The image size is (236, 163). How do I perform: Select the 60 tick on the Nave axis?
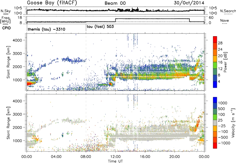[211, 18]
